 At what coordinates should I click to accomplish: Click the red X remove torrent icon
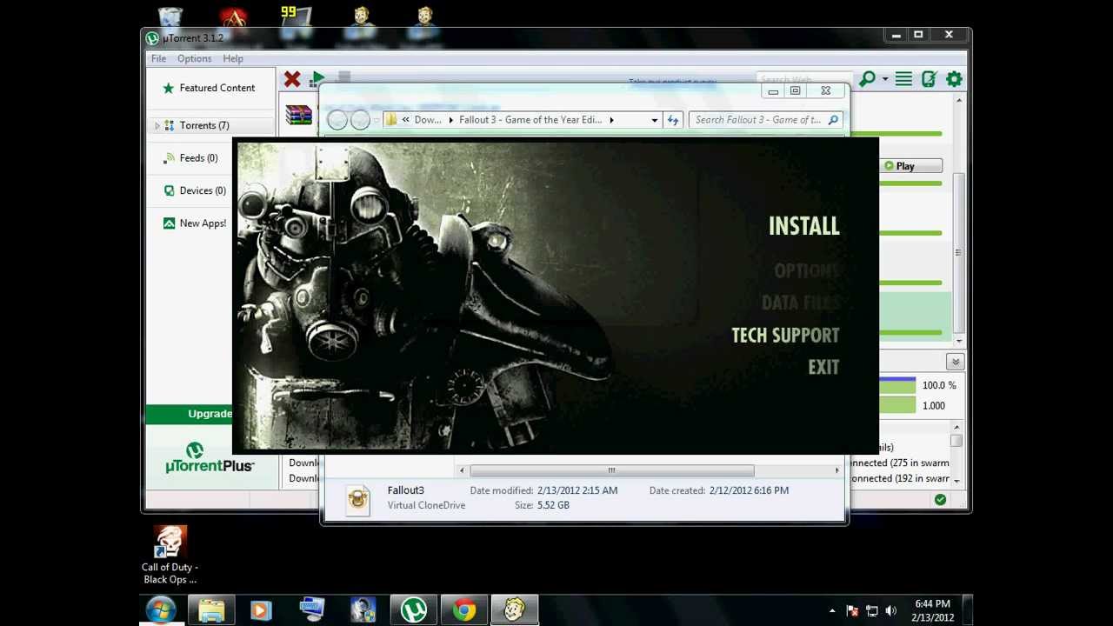click(x=292, y=79)
